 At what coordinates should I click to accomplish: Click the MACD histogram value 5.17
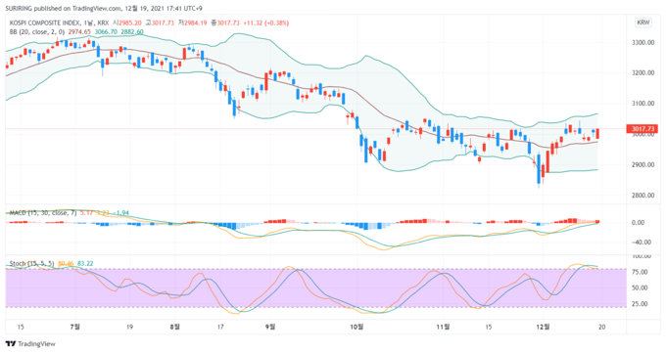(x=86, y=213)
